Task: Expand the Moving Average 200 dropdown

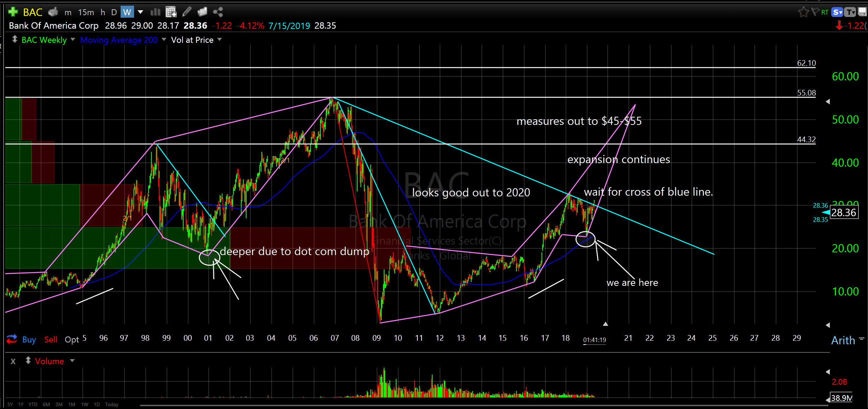Action: [x=164, y=40]
